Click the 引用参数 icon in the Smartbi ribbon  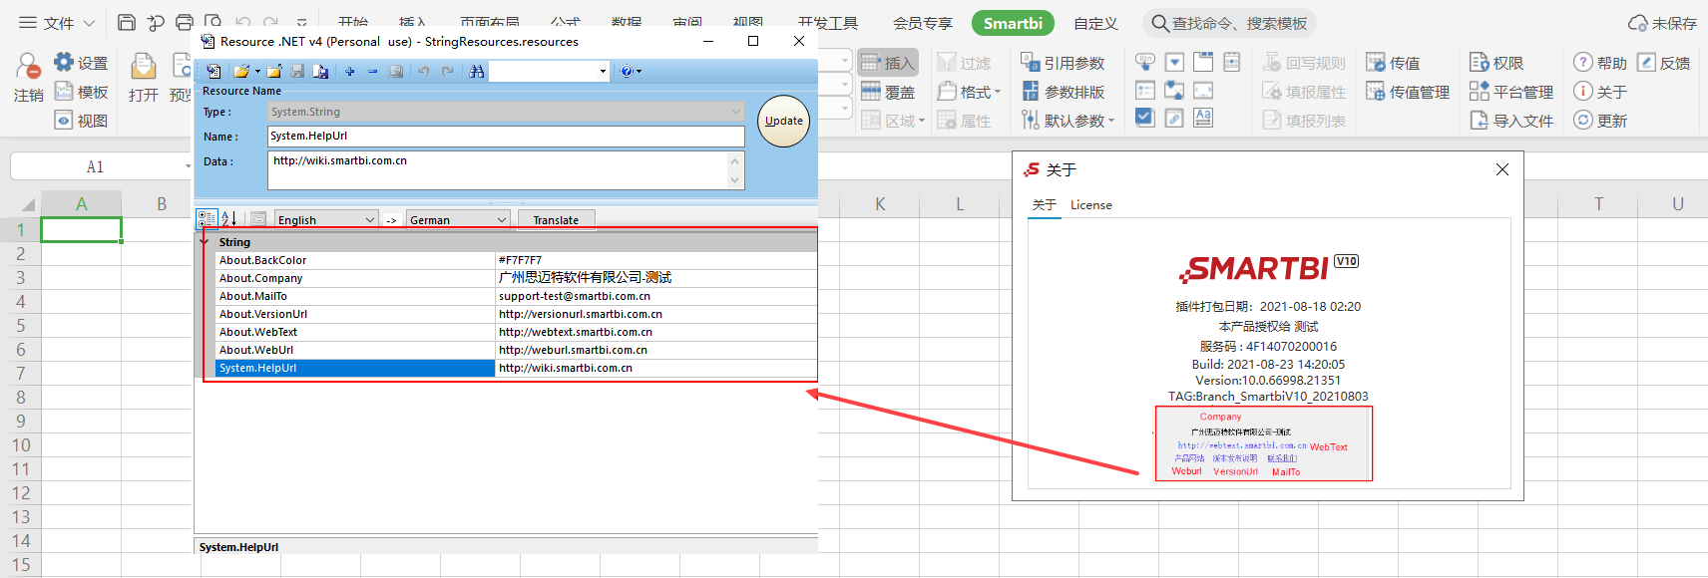click(1031, 62)
